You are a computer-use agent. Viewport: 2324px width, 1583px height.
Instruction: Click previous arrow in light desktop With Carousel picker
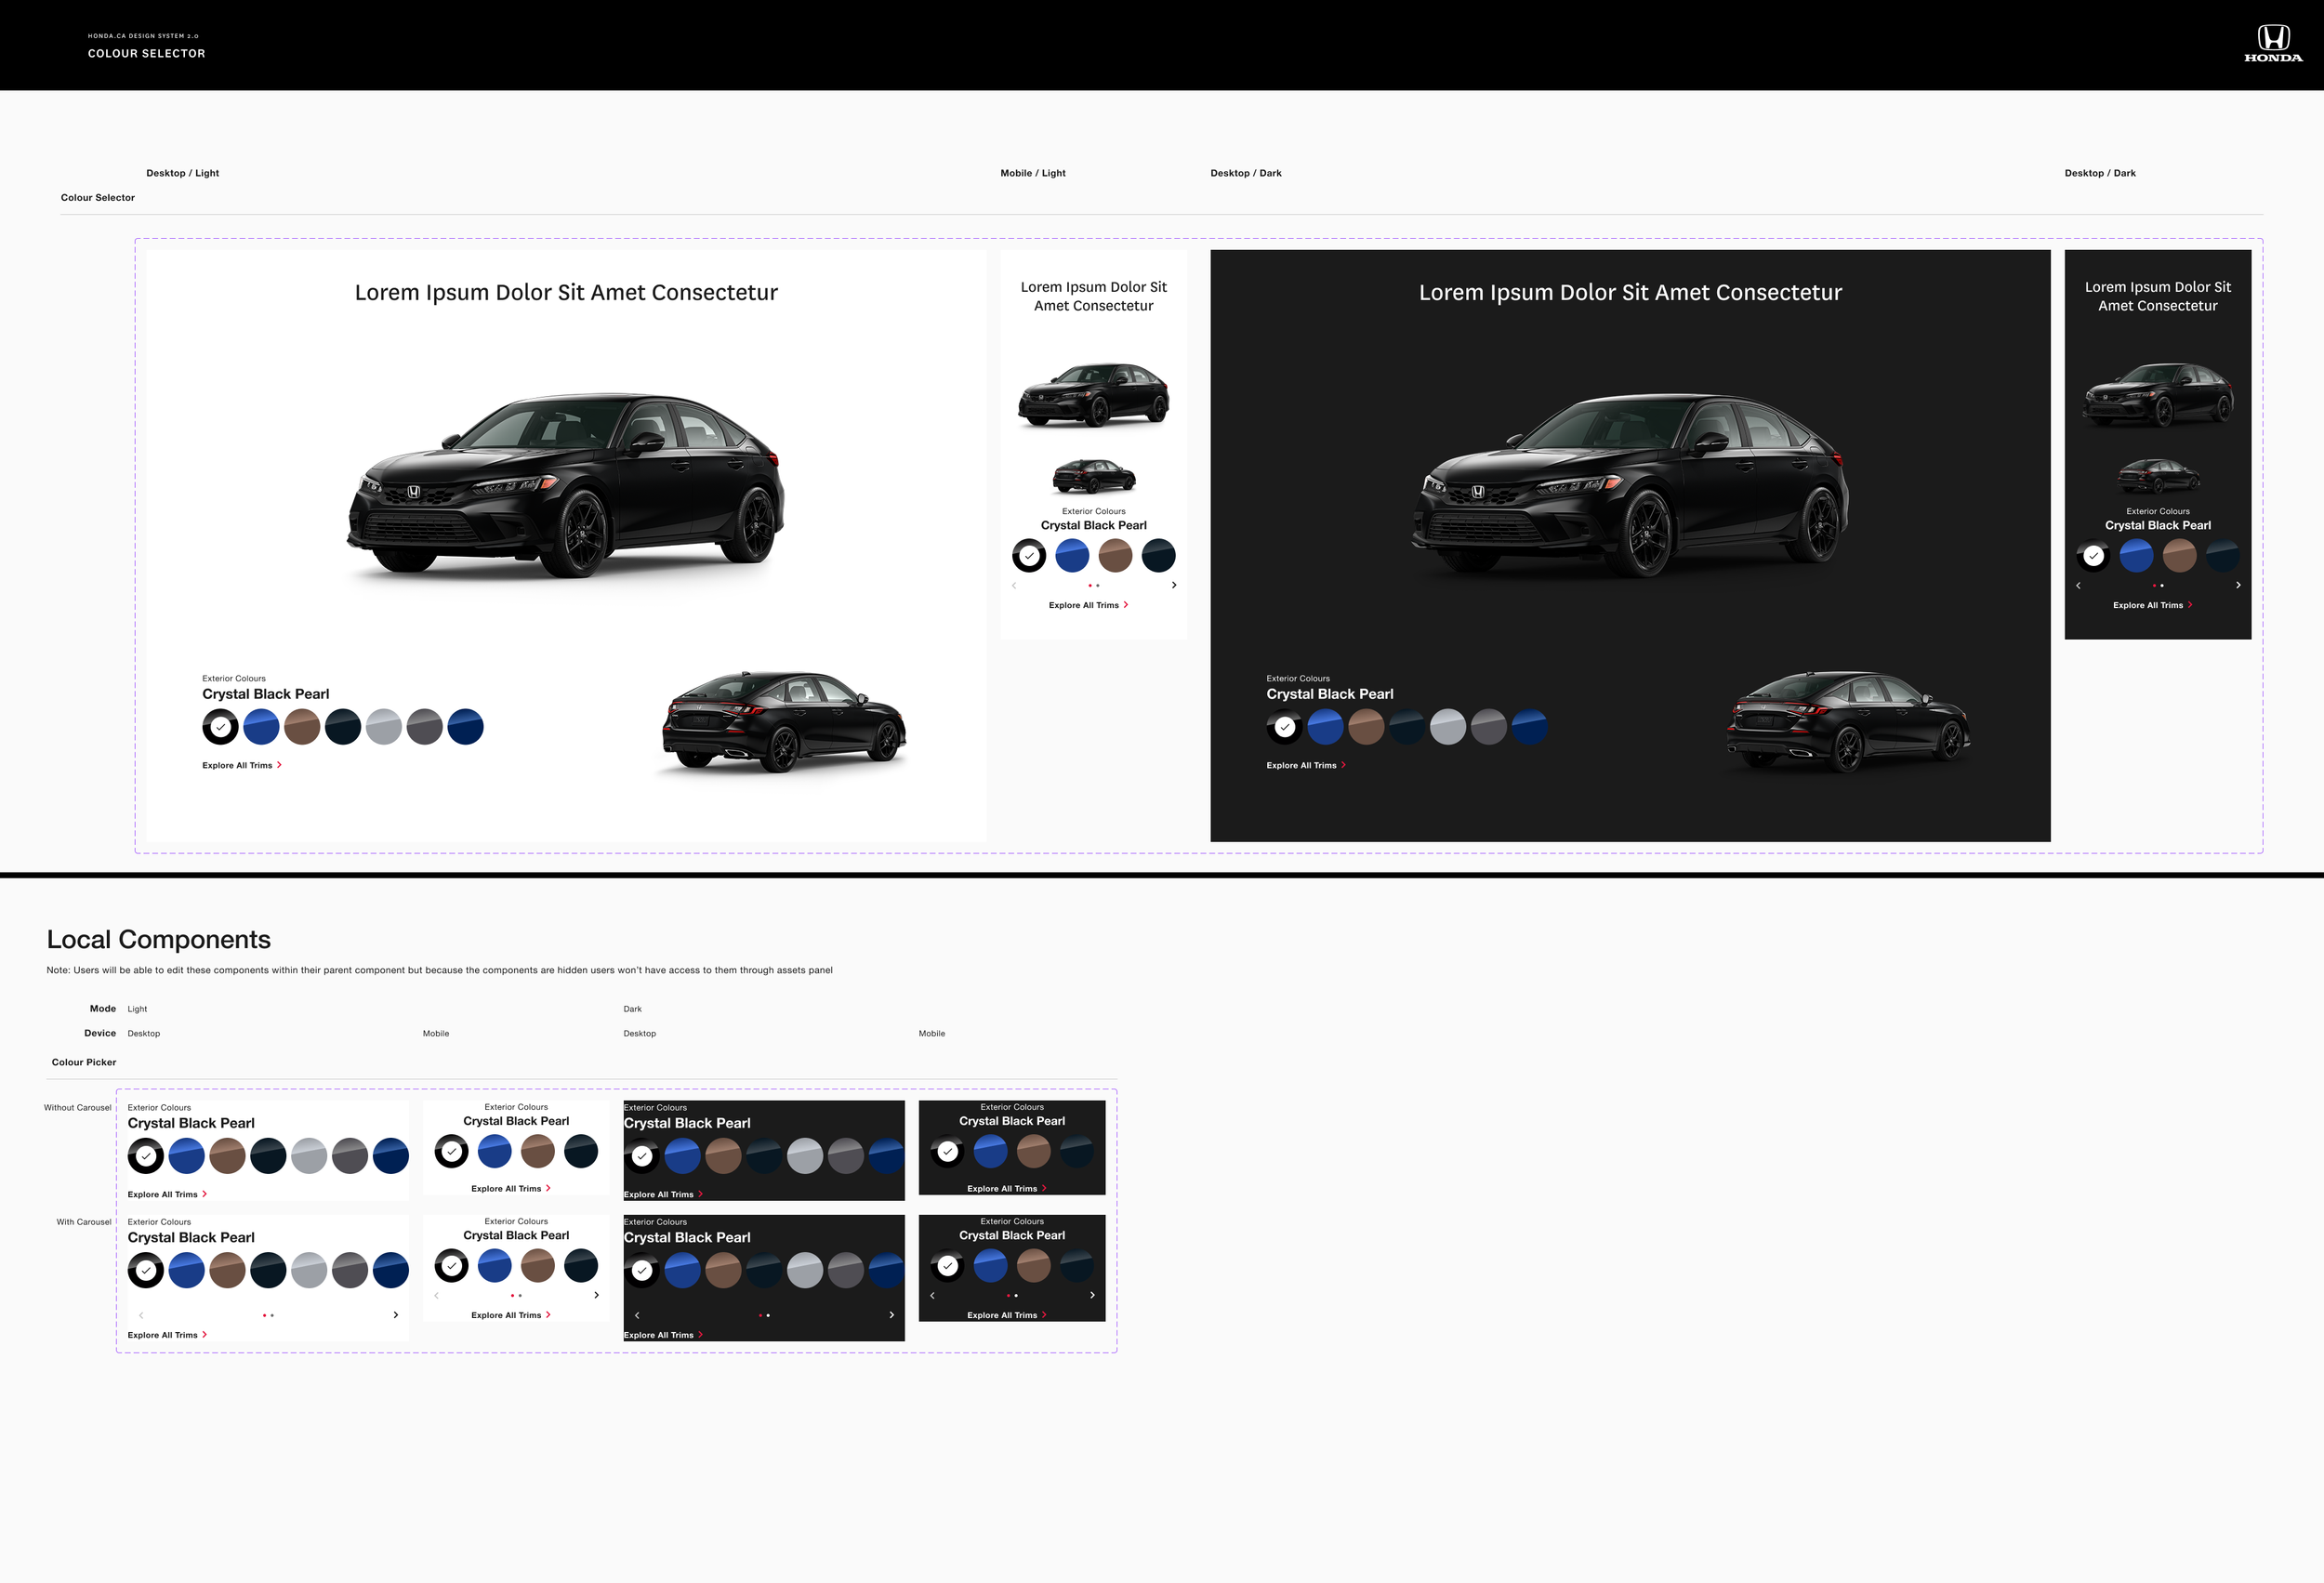pyautogui.click(x=141, y=1315)
